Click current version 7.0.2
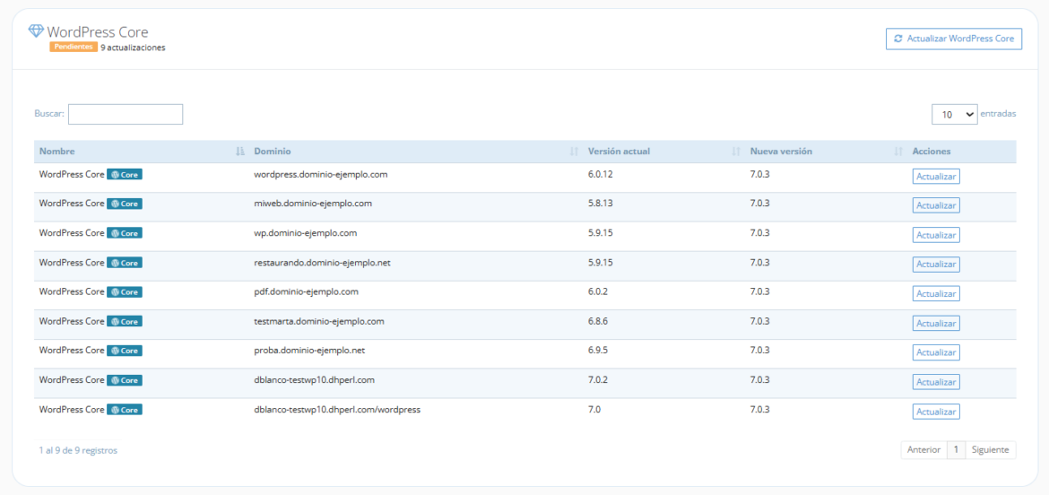The image size is (1049, 495). click(598, 380)
